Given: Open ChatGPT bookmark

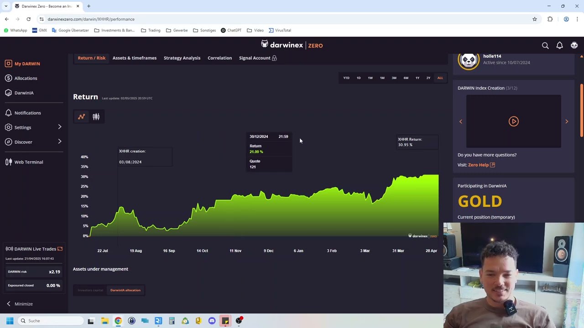Looking at the screenshot, I should click(x=231, y=30).
